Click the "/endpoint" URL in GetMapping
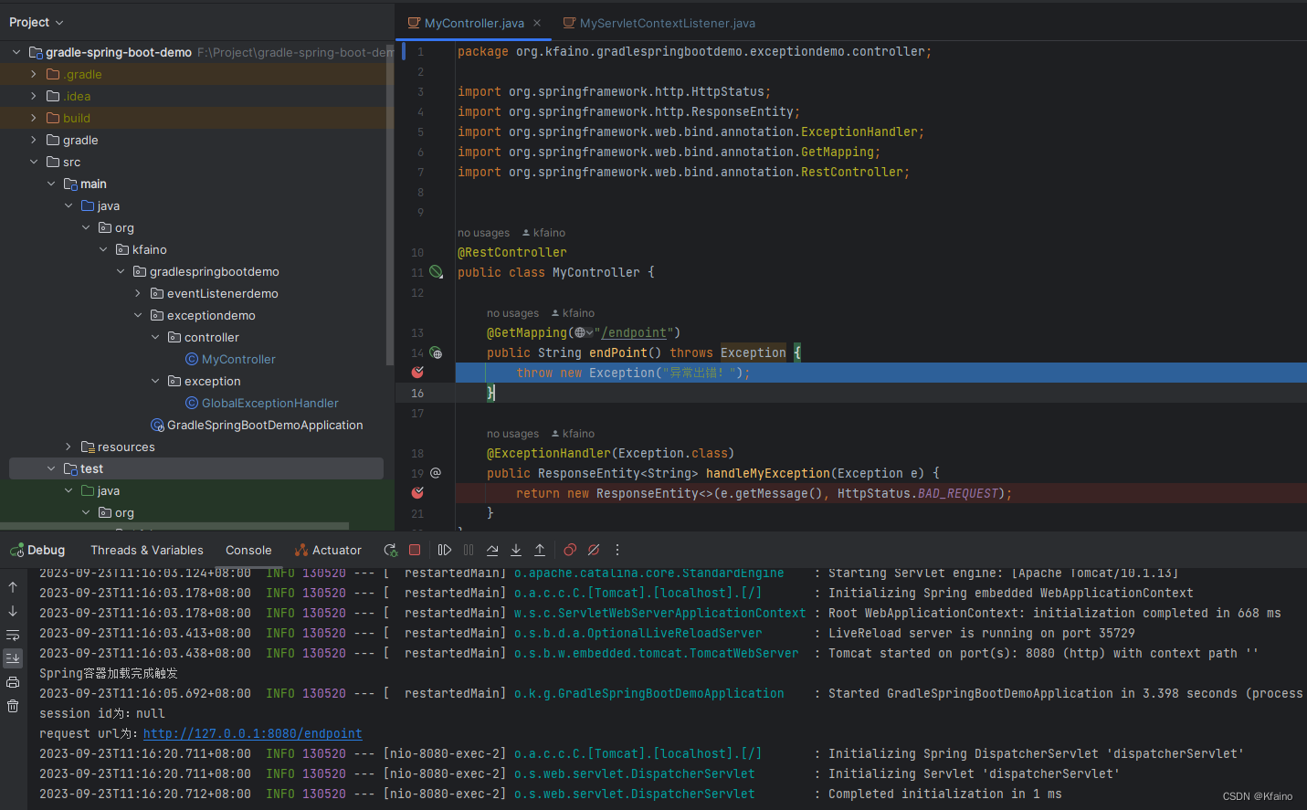Screen dimensions: 1307x810 (x=633, y=332)
